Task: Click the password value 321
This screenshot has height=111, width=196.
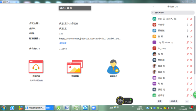Action: point(61,33)
